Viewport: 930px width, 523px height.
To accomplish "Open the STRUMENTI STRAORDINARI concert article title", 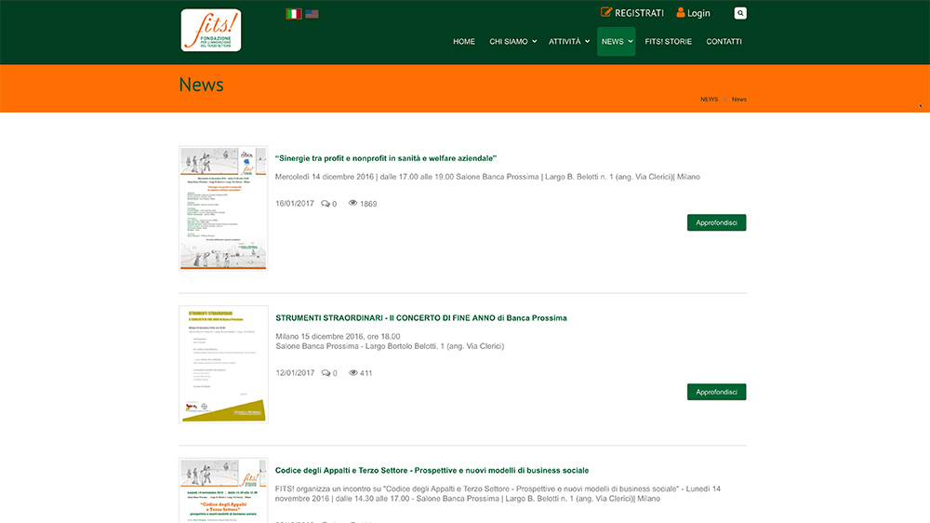I will 421,318.
